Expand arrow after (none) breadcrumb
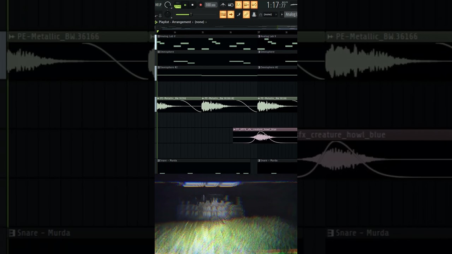This screenshot has height=254, width=452. (x=206, y=22)
